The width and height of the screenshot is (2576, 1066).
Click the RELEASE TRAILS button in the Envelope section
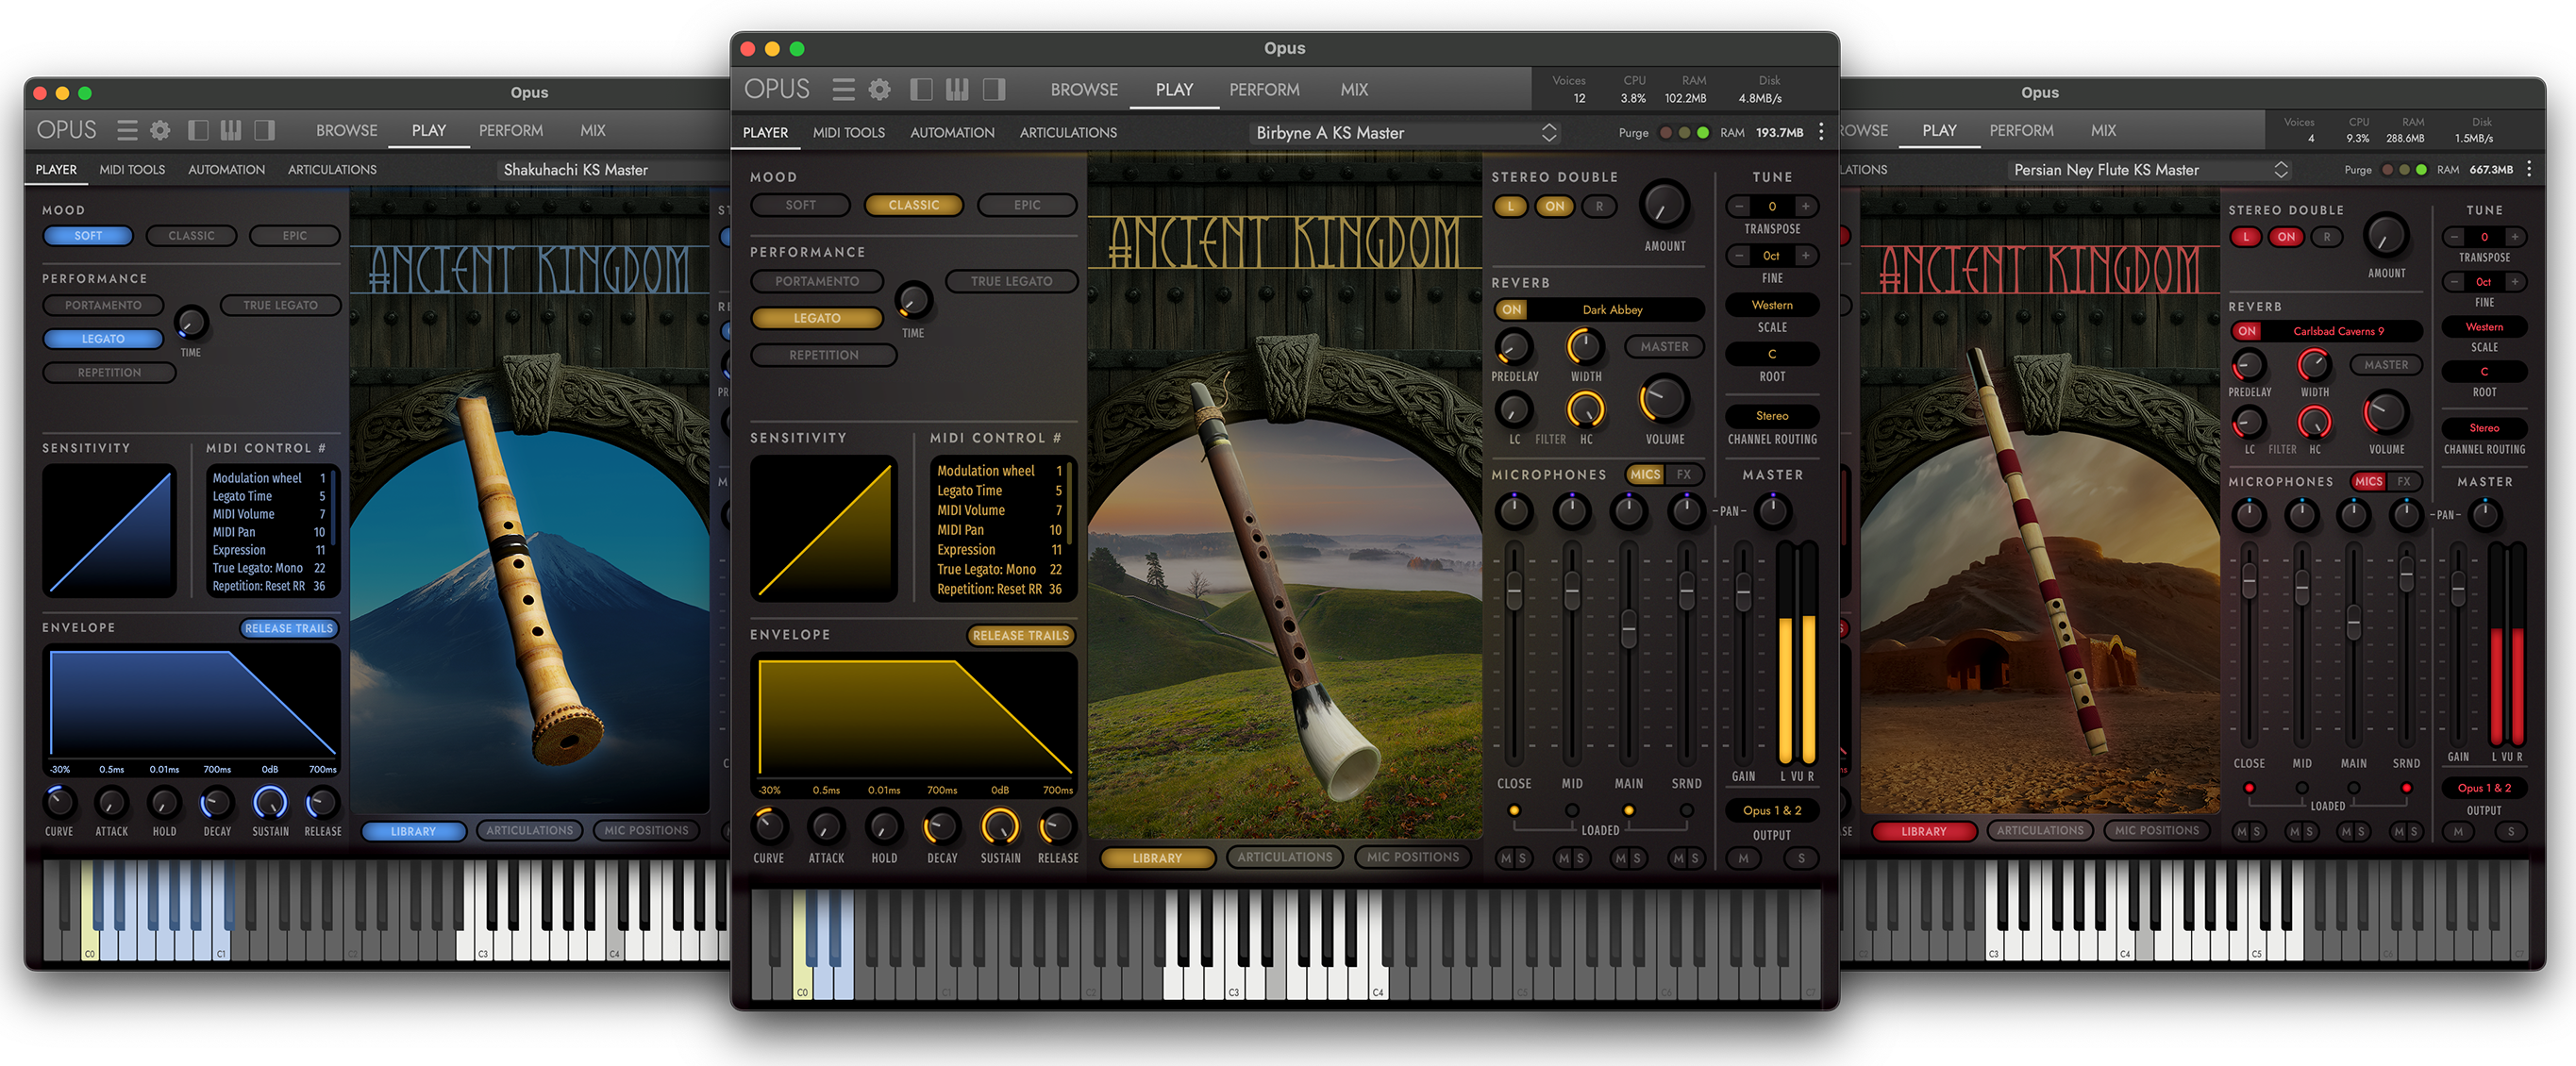pos(1022,635)
